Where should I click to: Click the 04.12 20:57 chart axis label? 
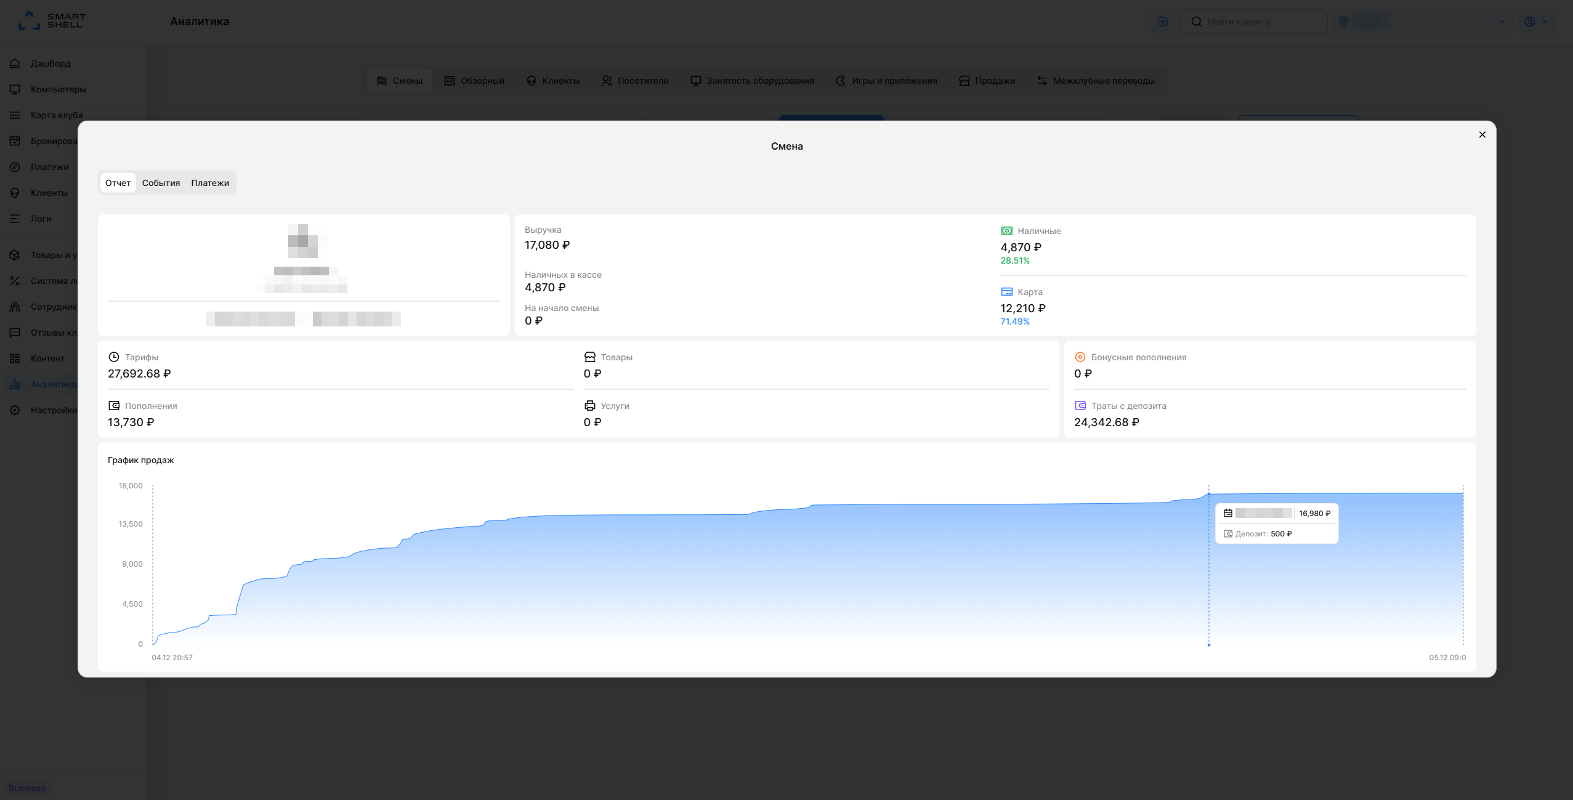pyautogui.click(x=172, y=658)
